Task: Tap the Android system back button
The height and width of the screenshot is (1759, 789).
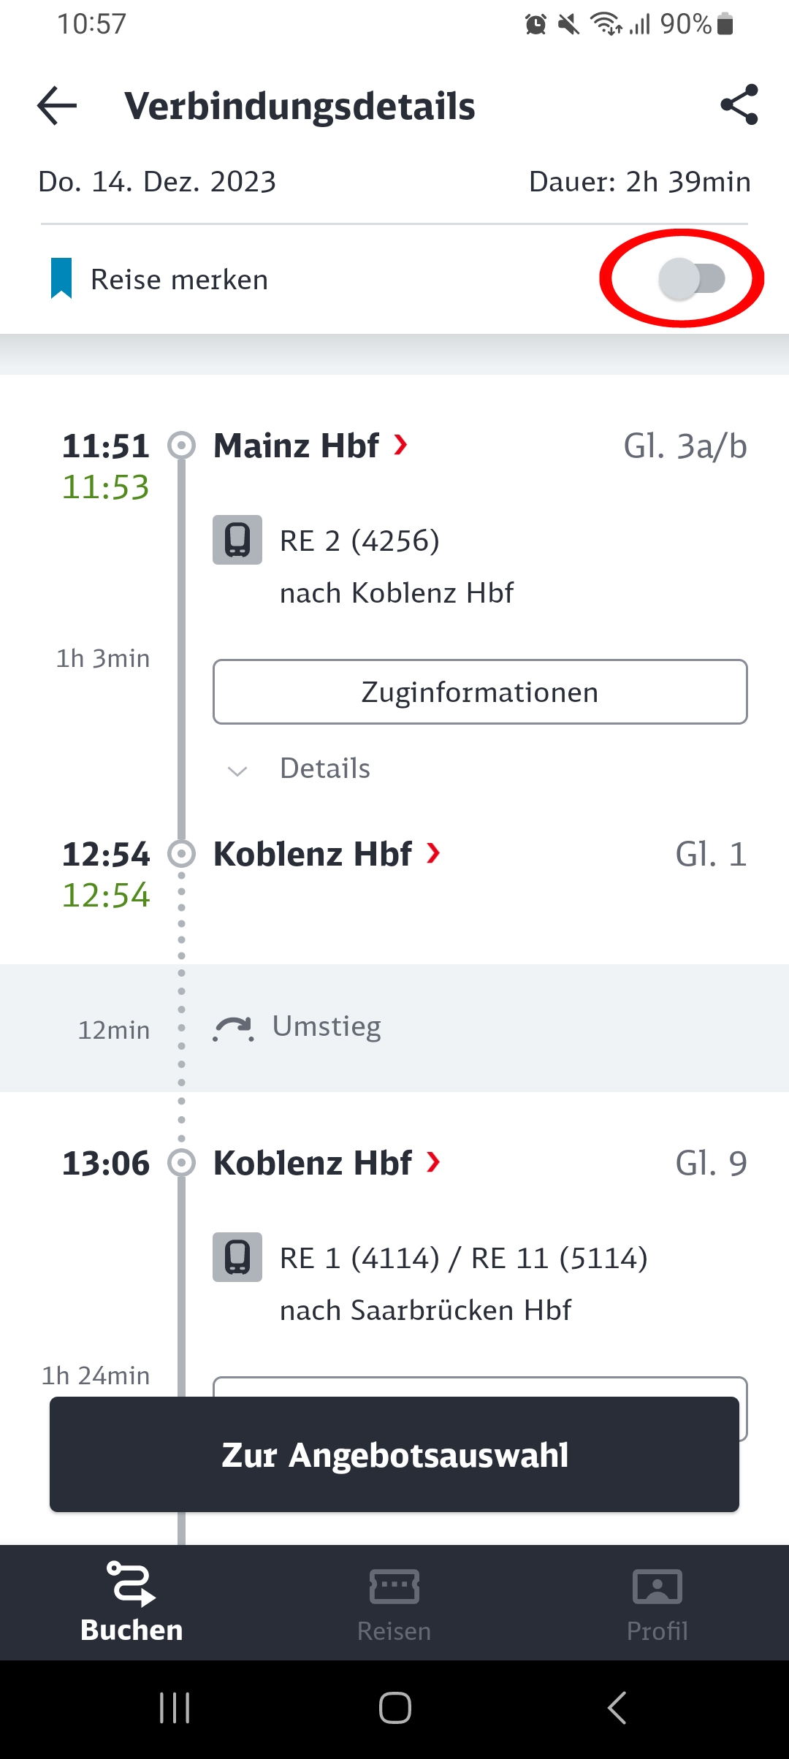Action: click(617, 1708)
